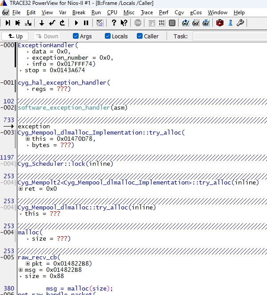Click the single Step toolbar icon

tap(8, 23)
